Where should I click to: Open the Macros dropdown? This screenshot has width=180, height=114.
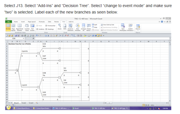click(138, 27)
